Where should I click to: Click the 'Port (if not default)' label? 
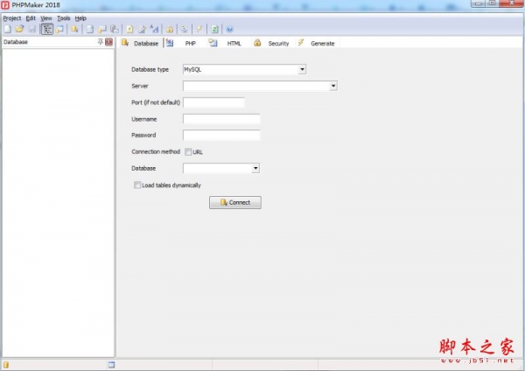[156, 102]
